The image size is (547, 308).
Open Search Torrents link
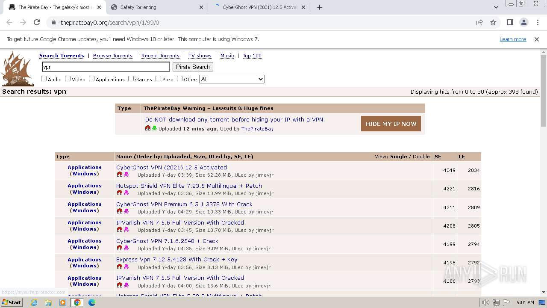pyautogui.click(x=62, y=56)
